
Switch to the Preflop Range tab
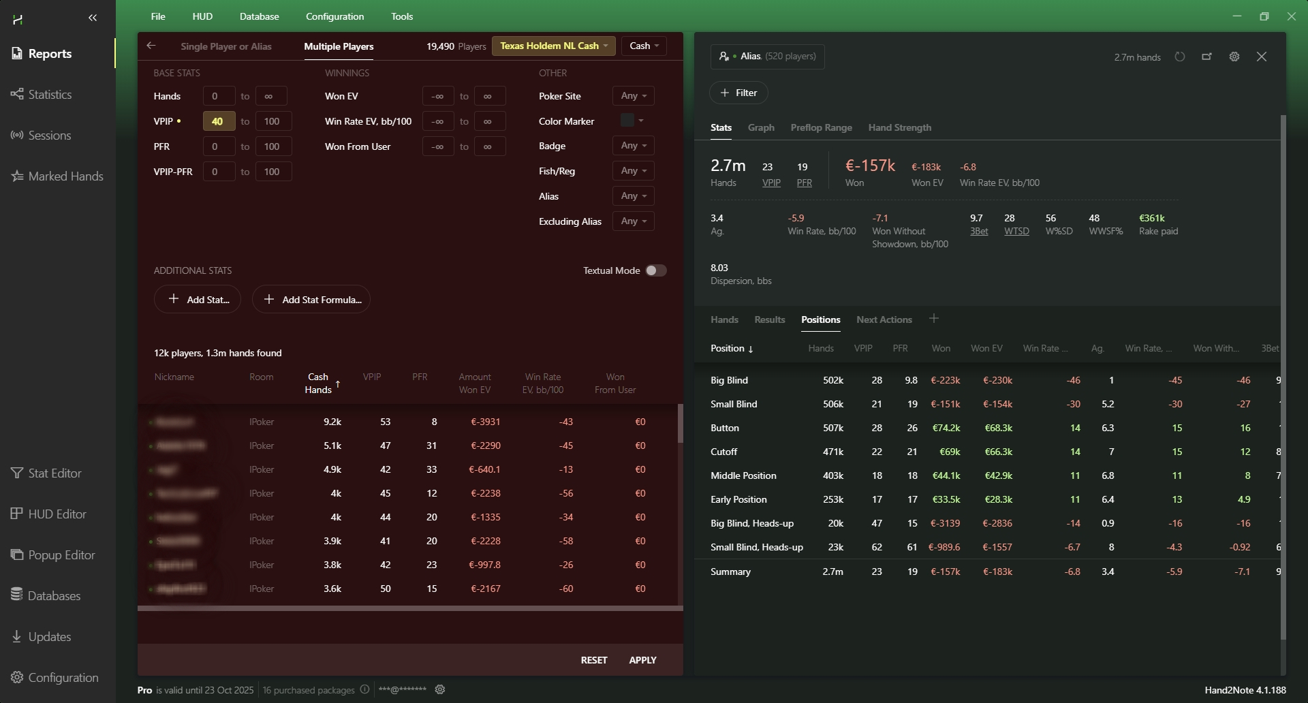tap(821, 128)
